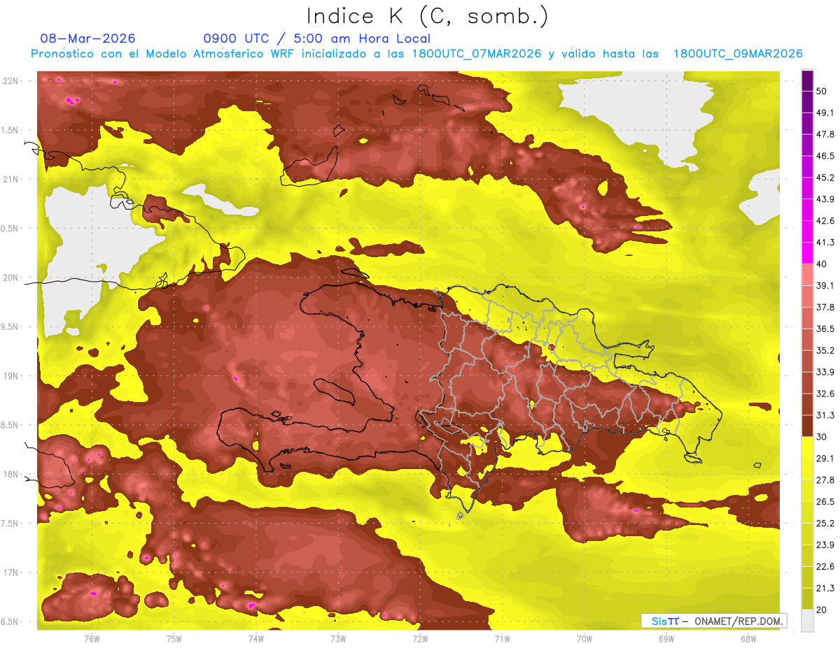Image resolution: width=840 pixels, height=648 pixels.
Task: Select the date text '08-Mar-2026'
Action: (88, 38)
